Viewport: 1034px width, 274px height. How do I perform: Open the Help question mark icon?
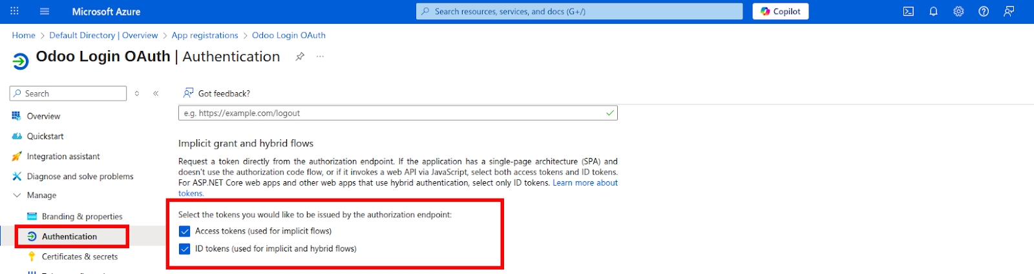pos(984,12)
